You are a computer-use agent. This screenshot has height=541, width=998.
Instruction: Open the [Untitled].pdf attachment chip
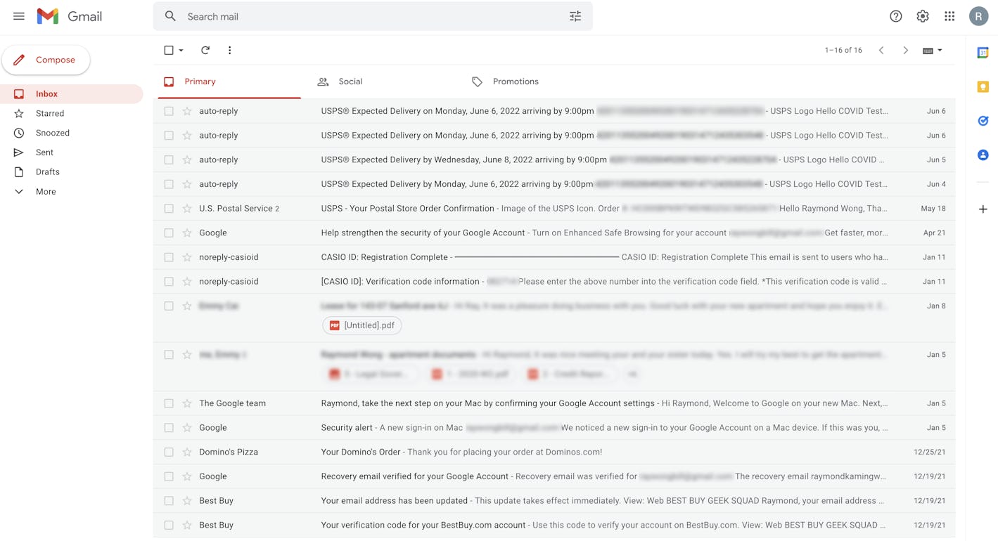pos(362,325)
